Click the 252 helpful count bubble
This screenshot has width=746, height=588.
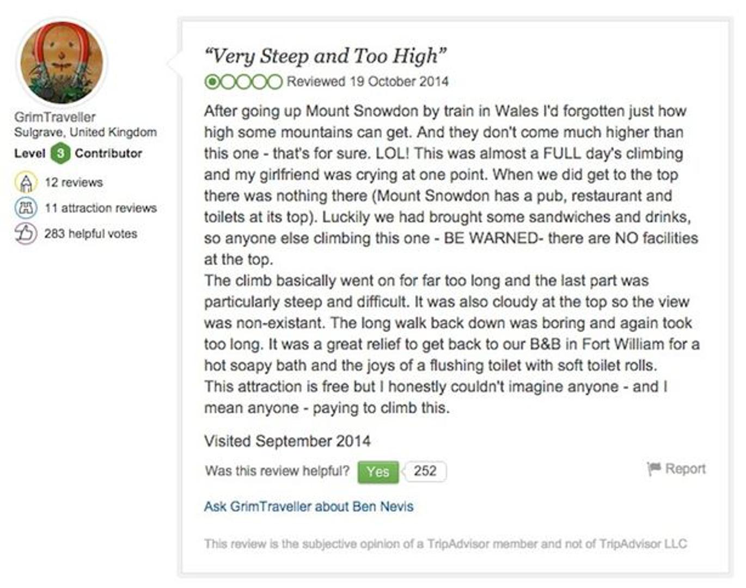425,471
